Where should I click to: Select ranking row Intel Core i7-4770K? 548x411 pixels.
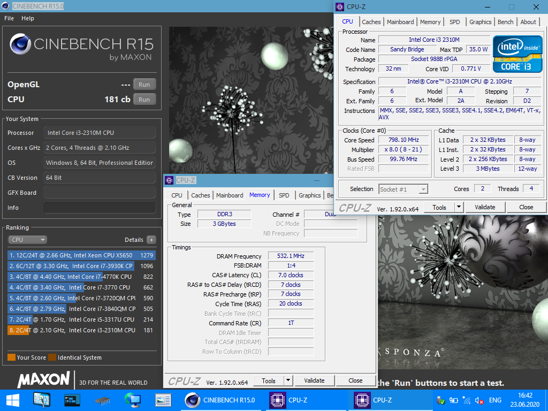click(81, 277)
